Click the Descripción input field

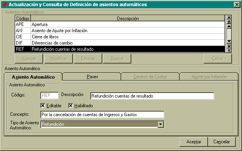tap(152, 96)
